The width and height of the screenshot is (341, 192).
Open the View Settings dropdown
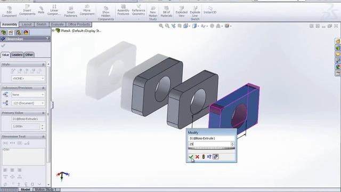coord(228,26)
